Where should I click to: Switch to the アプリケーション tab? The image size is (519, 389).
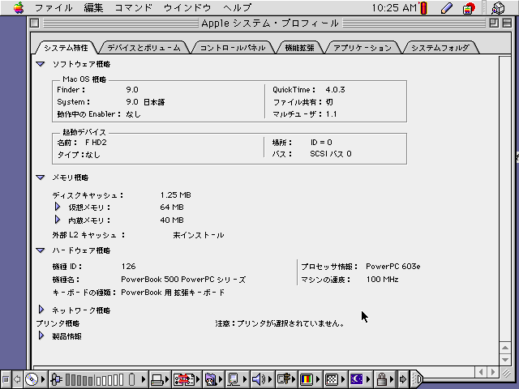pyautogui.click(x=362, y=48)
